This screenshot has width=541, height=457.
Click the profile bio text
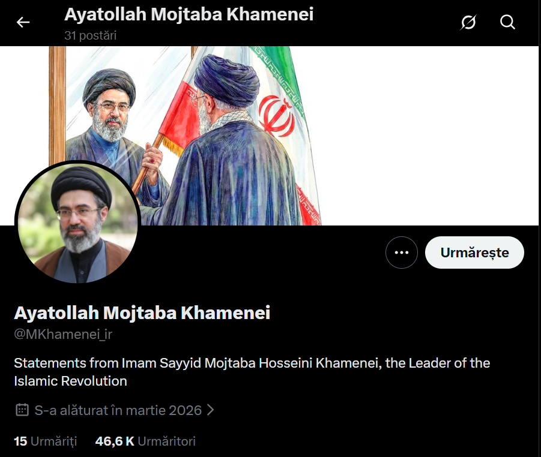pos(252,372)
